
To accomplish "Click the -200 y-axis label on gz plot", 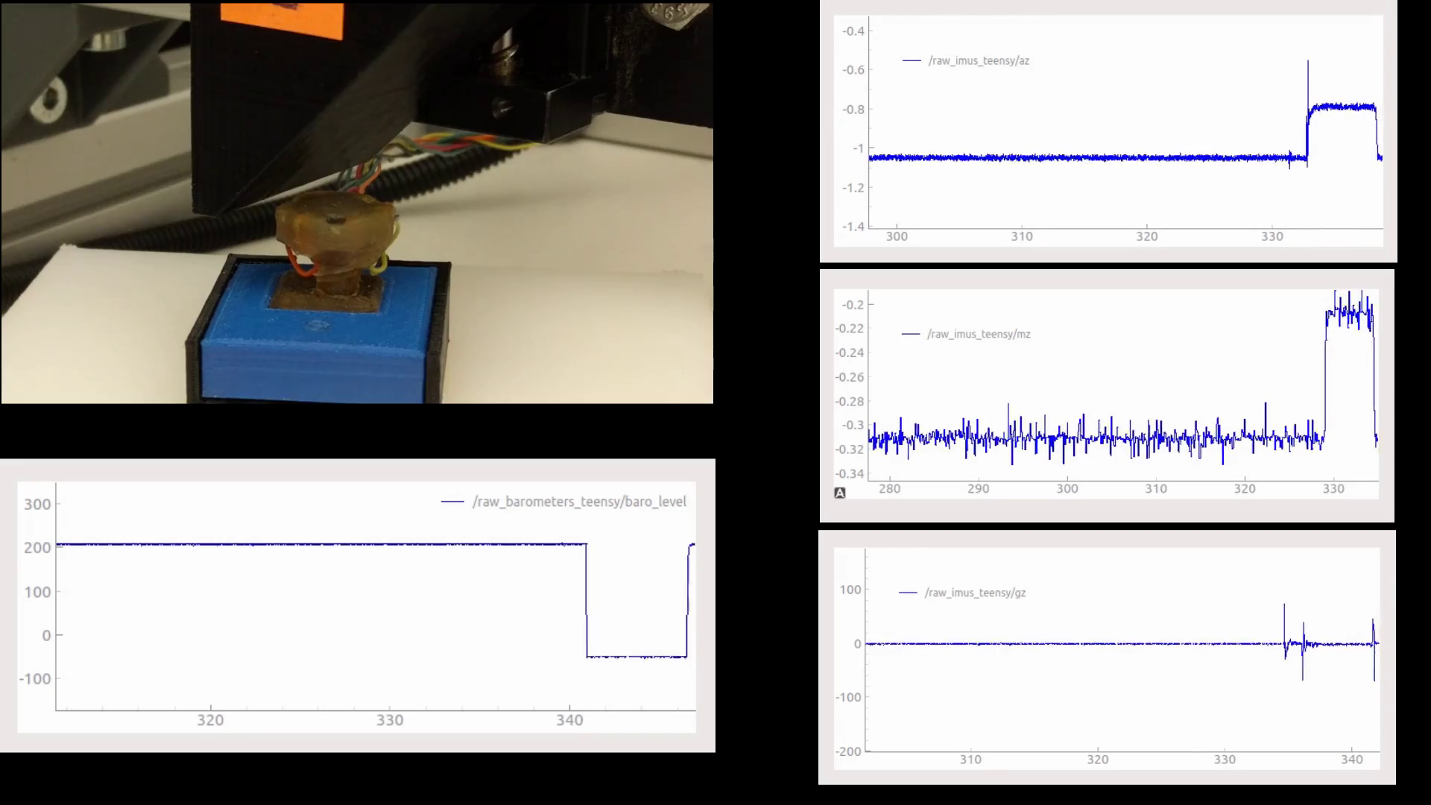I will [x=848, y=751].
